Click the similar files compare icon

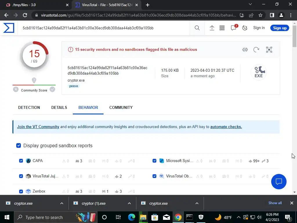(245, 50)
